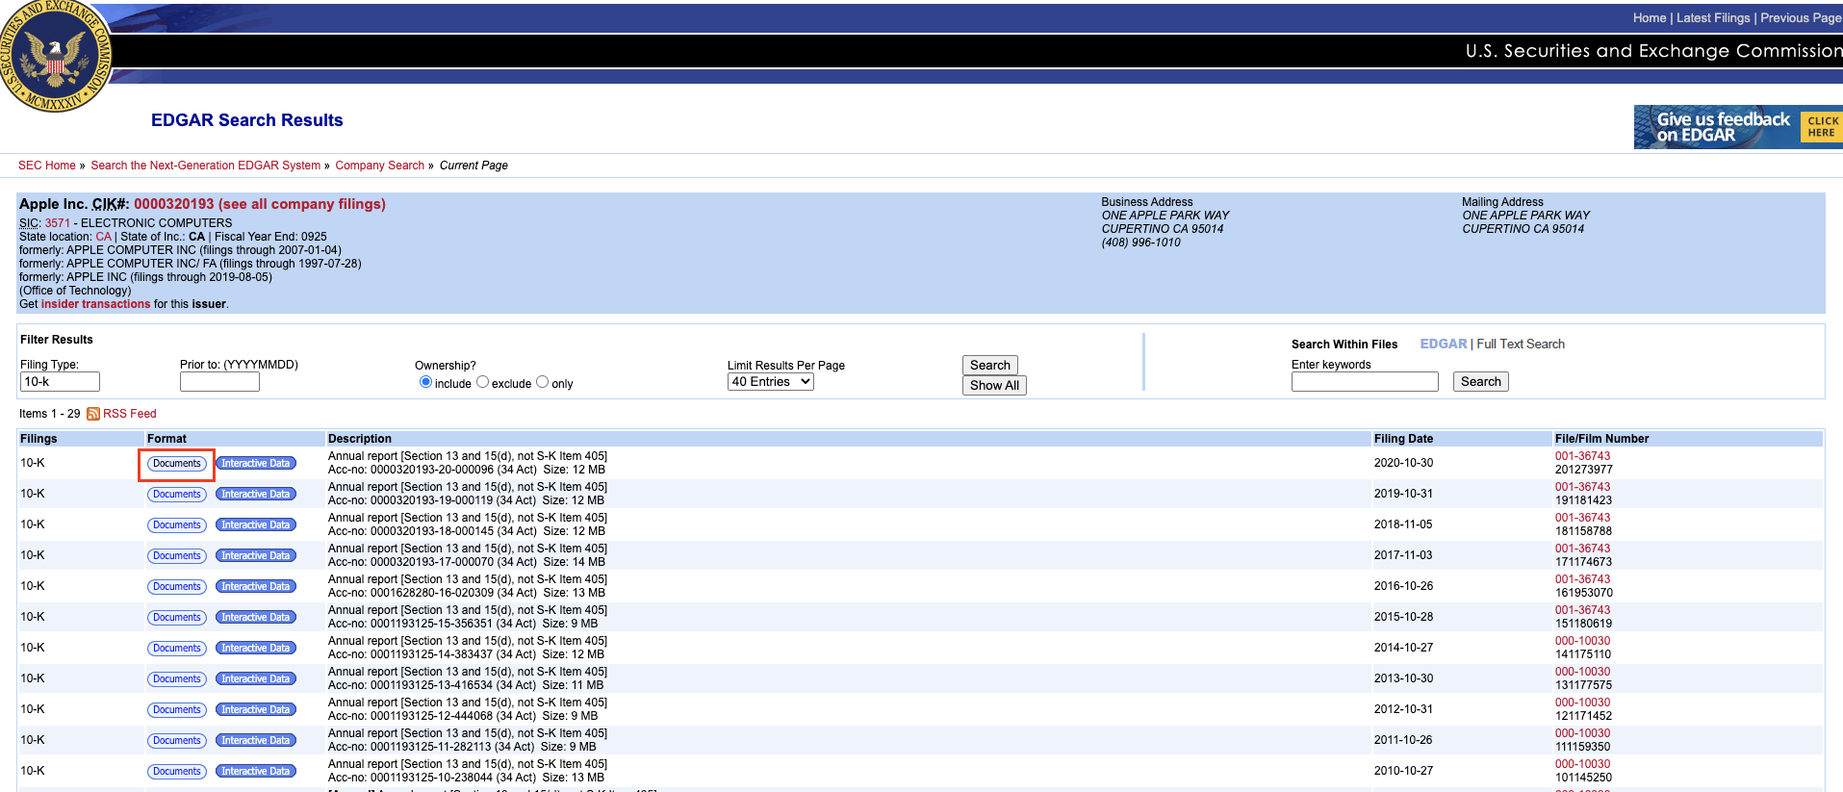
Task: Click file number 001-36743 for the 2015-10-28 filing
Action: coord(1582,610)
